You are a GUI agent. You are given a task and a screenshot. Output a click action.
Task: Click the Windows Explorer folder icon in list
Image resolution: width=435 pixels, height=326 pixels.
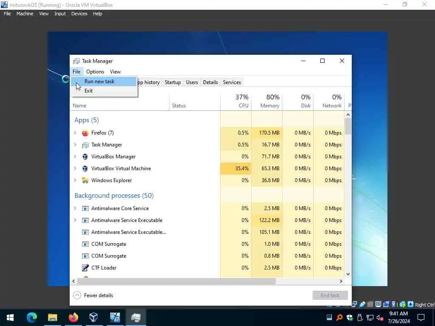tap(85, 180)
